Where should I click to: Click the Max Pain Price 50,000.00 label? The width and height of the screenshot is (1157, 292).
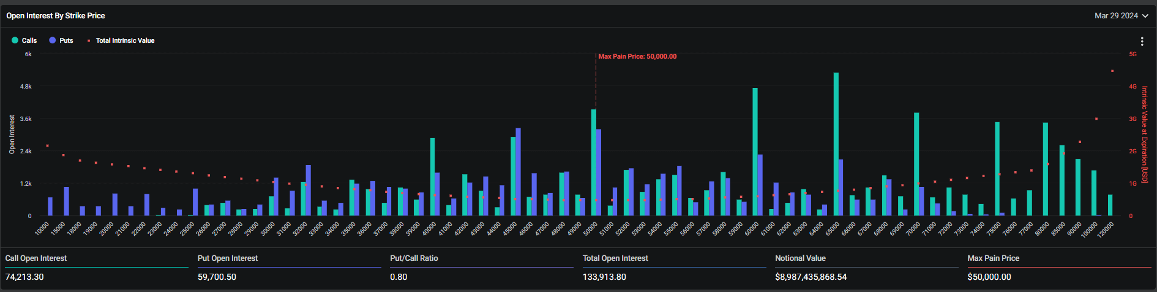tap(637, 56)
